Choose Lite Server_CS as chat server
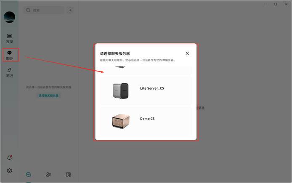Screen dimensions: 292x183 151,88
